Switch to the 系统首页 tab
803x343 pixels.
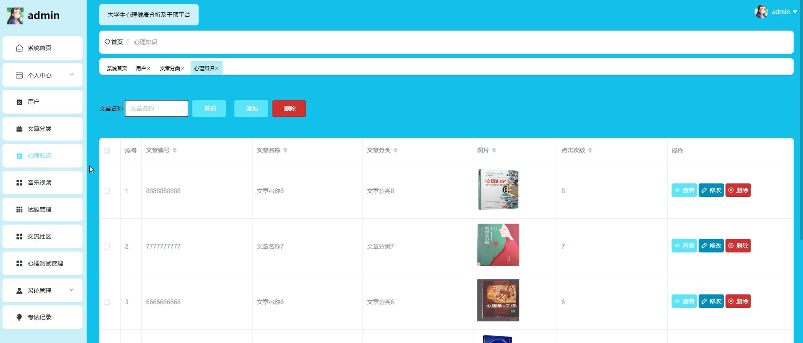click(117, 68)
